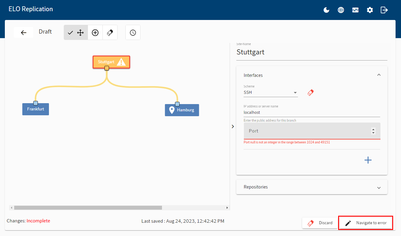This screenshot has height=236, width=401.
Task: Click the connector square above Hamburg
Action: click(x=177, y=104)
